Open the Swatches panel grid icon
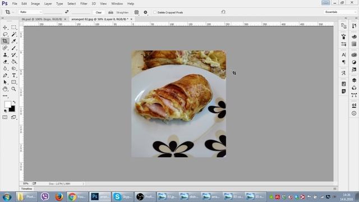359x202 pixels. [x=354, y=44]
